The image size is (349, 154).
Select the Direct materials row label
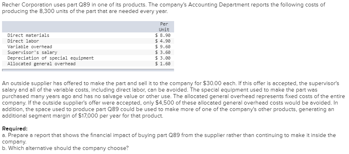click(x=28, y=35)
